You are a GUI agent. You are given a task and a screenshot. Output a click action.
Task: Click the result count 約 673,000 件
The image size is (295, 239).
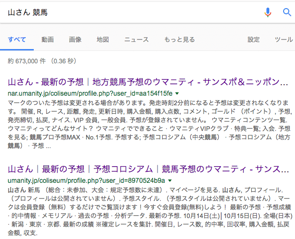coord(42,61)
